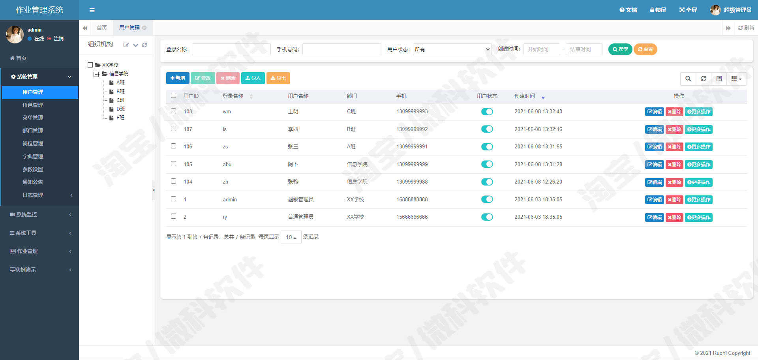Collapse the XX学校 tree node

[x=90, y=65]
